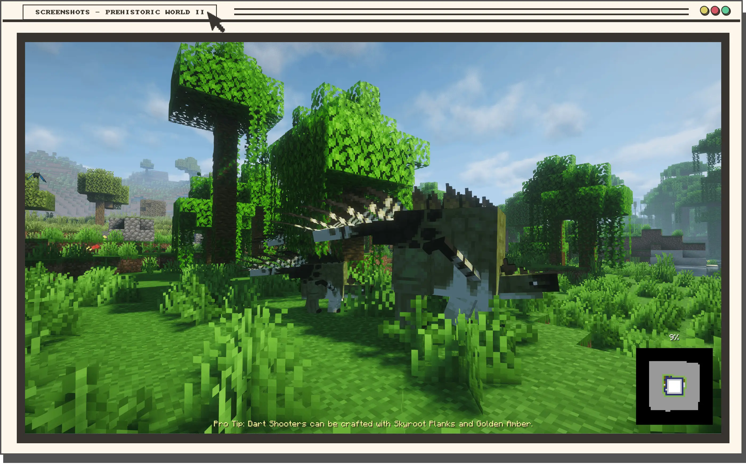Image resolution: width=746 pixels, height=476 pixels.
Task: Click the cobblestone blocks near the hillside
Action: click(132, 229)
